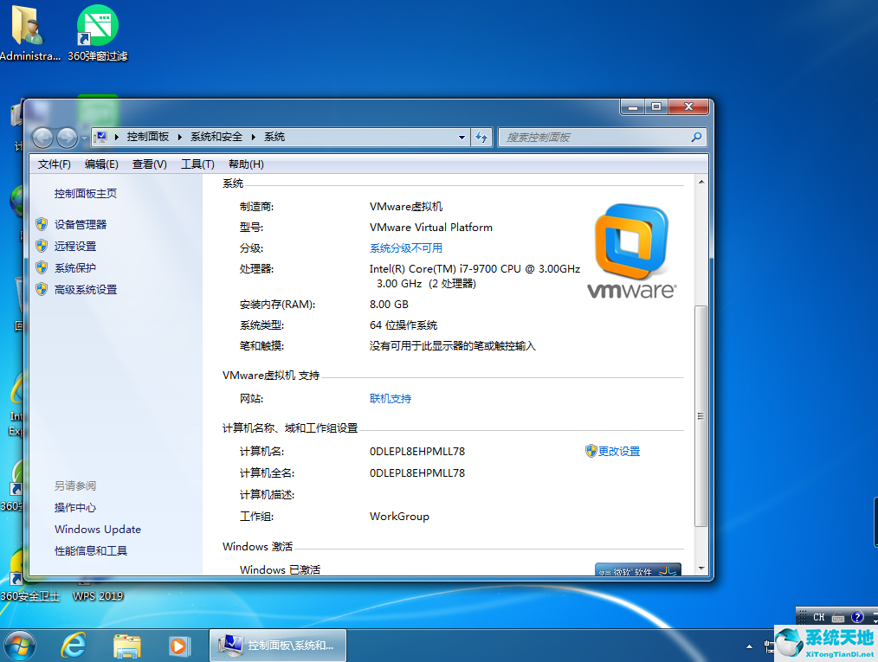Click the Windows 已激活 status text
Screen dimensions: 878x662
pos(280,569)
